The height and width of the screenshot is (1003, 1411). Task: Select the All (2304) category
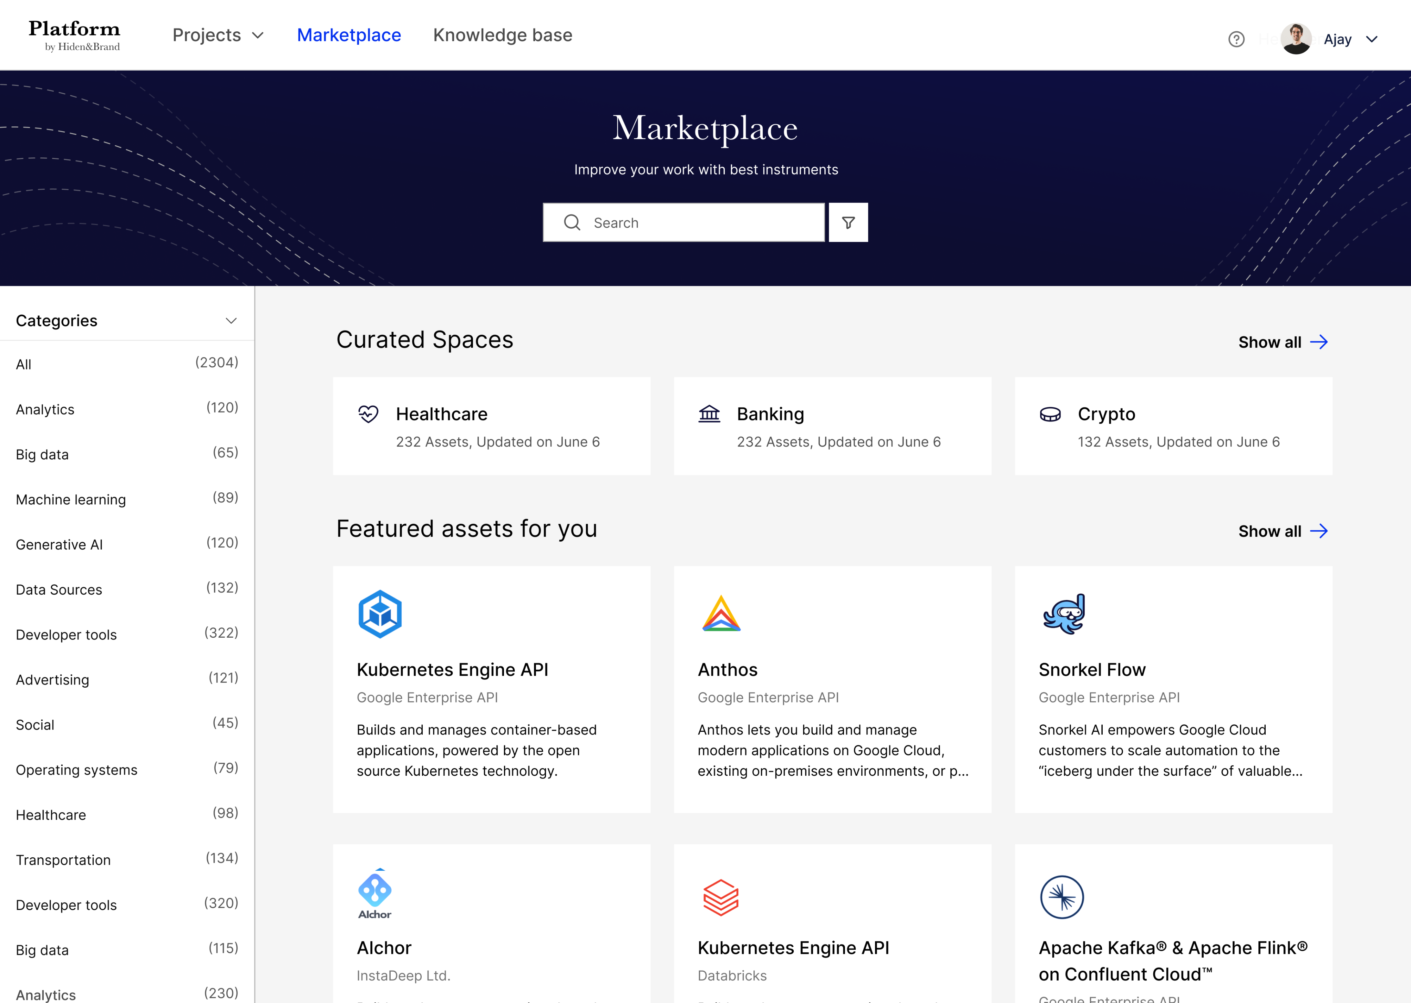point(127,364)
